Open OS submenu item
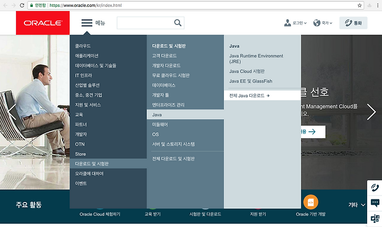This screenshot has height=227, width=382. 155,134
